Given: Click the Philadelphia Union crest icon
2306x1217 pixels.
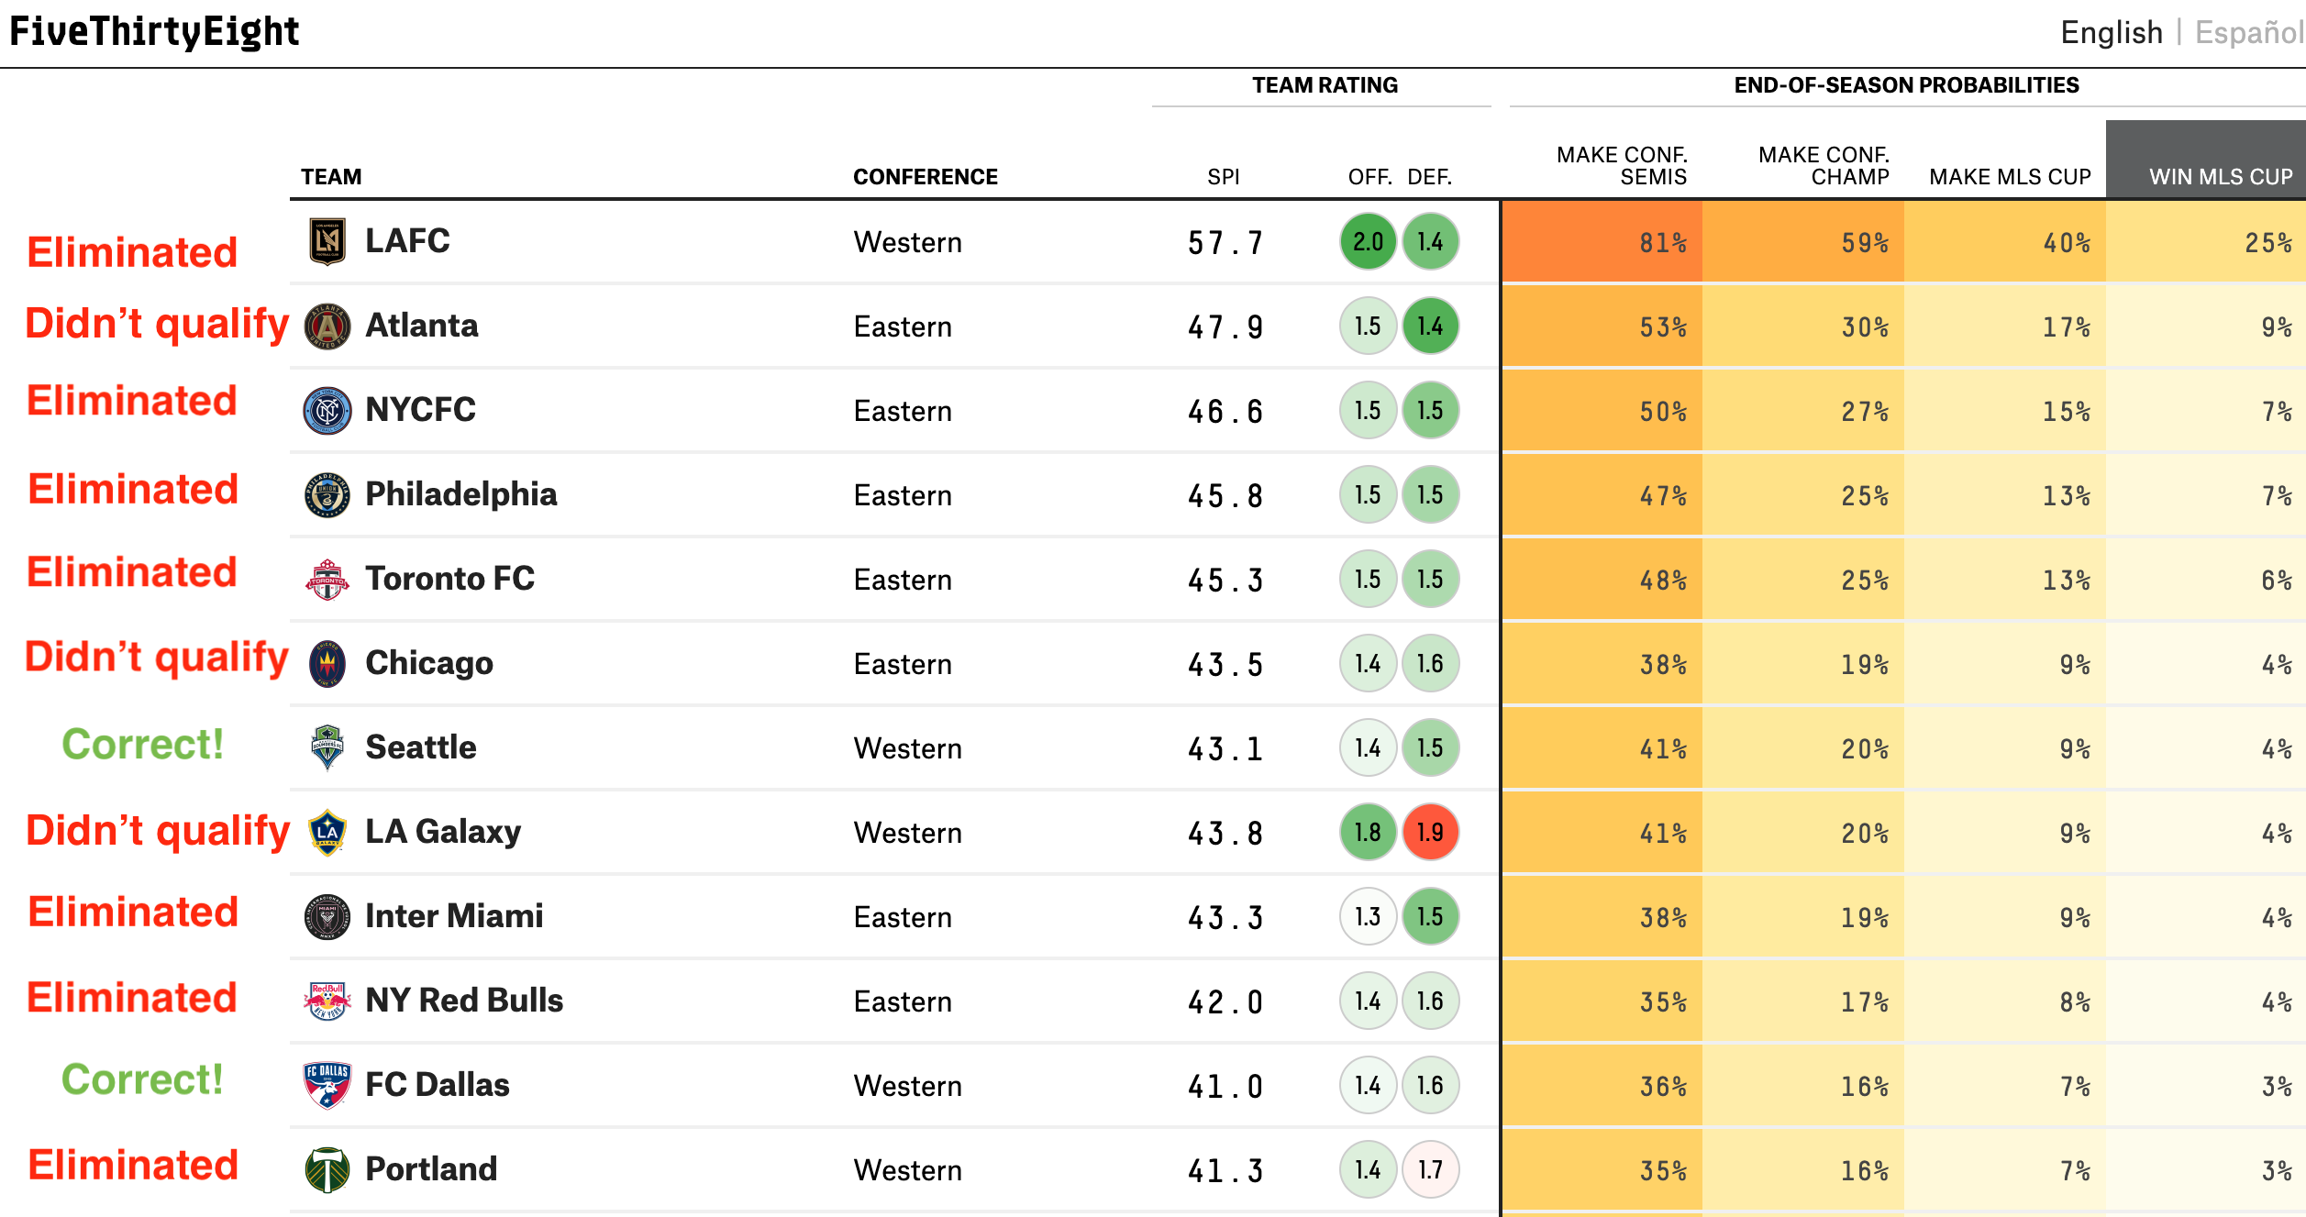Looking at the screenshot, I should [x=327, y=495].
